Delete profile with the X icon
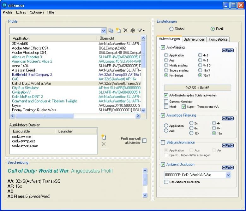Viewport: 246px width, 211px height. coord(125,30)
